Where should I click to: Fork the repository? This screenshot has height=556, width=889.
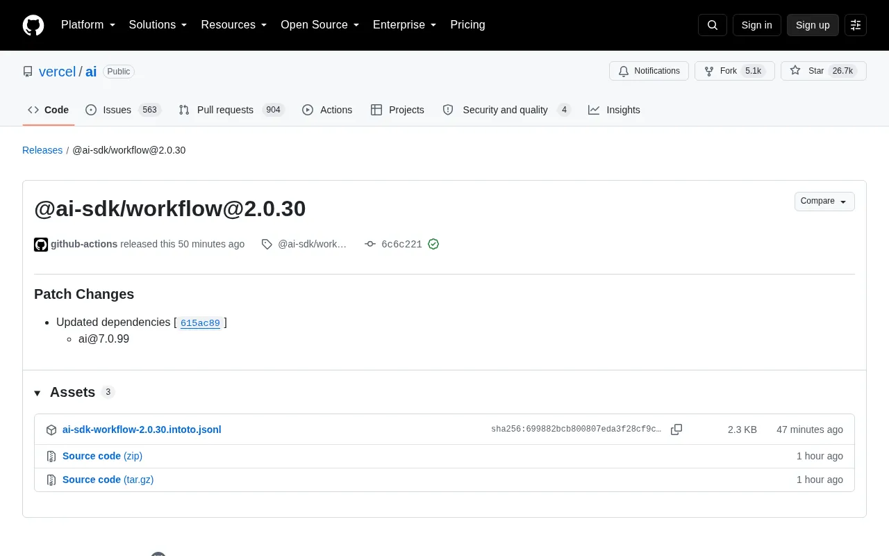click(735, 71)
